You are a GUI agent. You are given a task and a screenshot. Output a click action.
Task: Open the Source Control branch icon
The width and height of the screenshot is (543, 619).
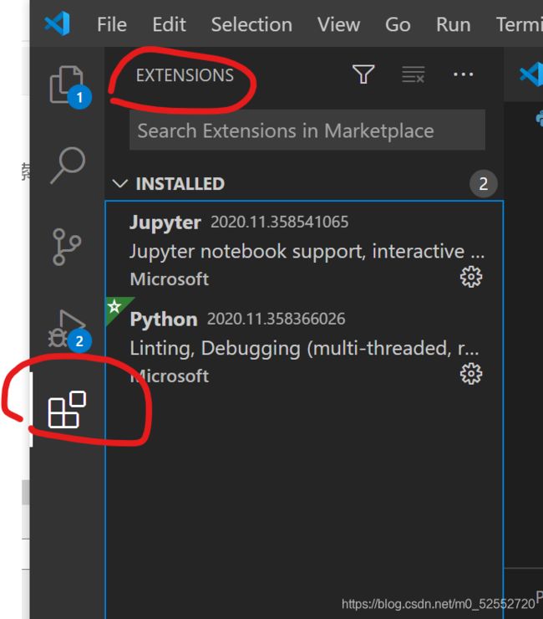coord(67,247)
